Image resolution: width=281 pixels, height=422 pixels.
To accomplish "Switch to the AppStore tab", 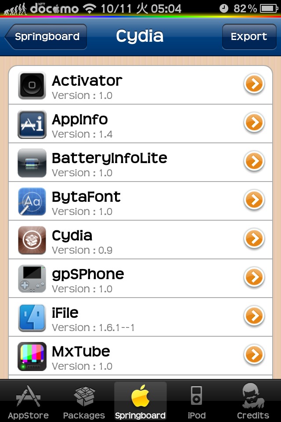I will click(28, 401).
